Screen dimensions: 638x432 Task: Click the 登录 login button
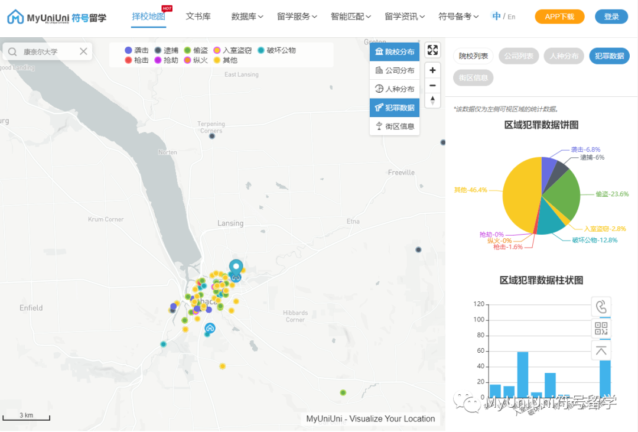tap(611, 17)
